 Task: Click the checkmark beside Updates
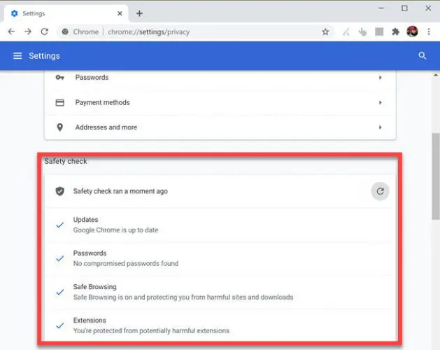[59, 225]
